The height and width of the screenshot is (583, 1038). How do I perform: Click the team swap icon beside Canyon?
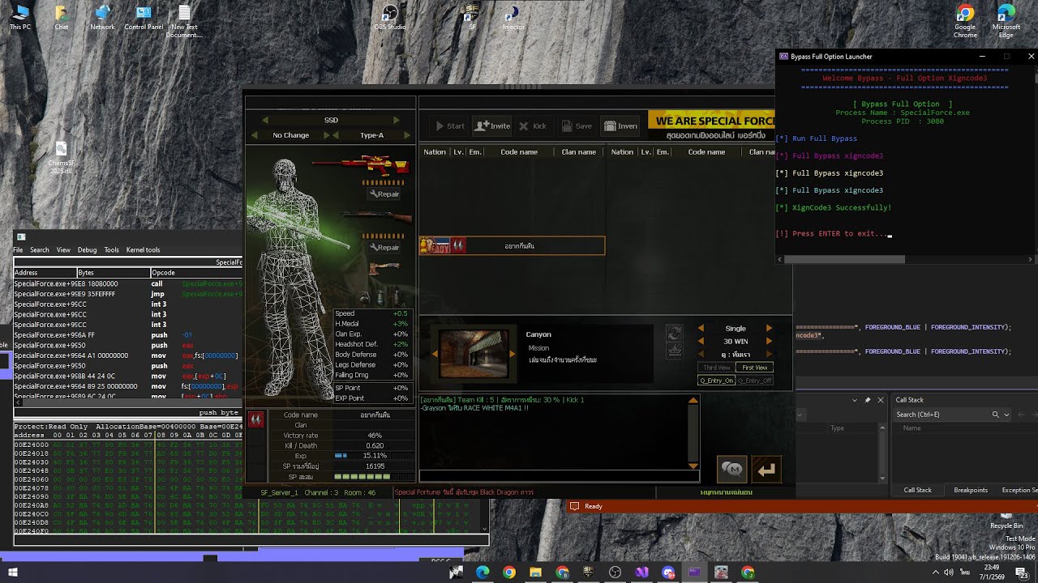tap(674, 333)
